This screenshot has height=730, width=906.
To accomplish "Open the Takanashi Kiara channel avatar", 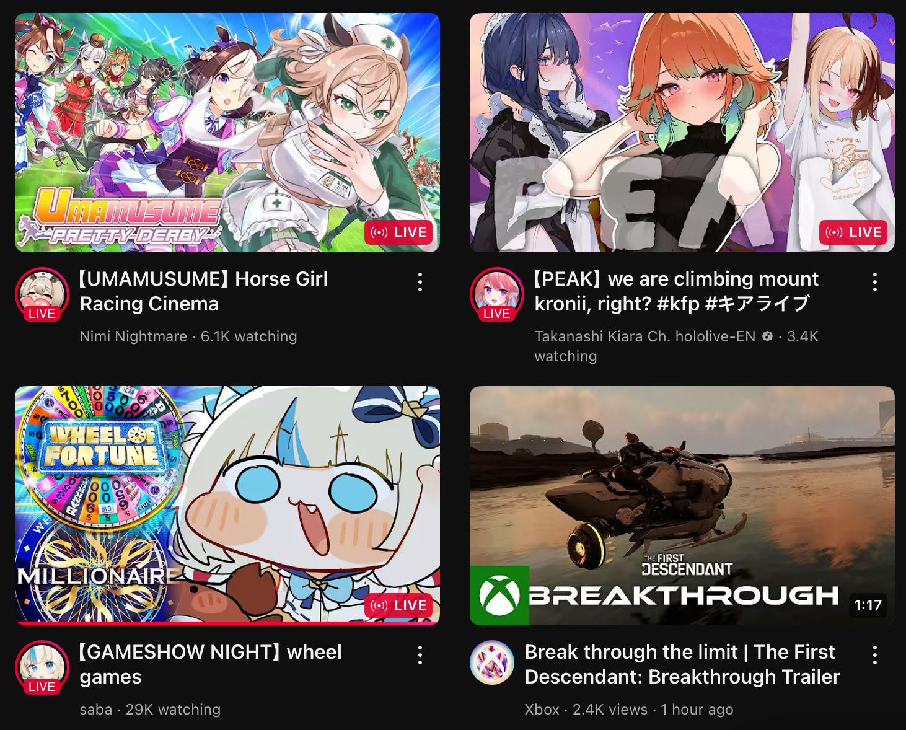I will [496, 294].
